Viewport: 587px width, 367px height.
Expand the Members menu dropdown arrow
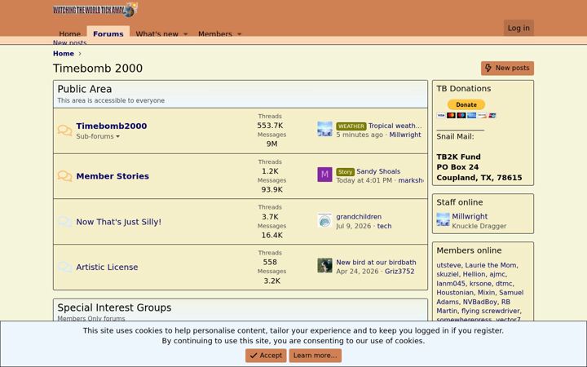[x=239, y=34]
